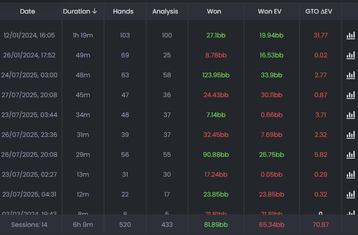Open session stats chart for 24/07/2025, 03:00
The image size is (358, 235).
tap(350, 75)
